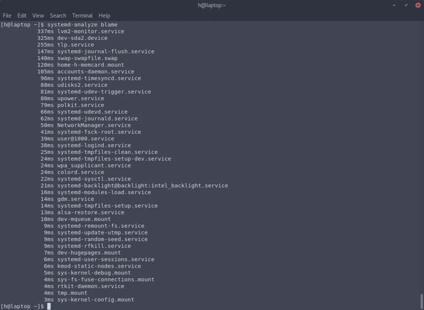Open the Help menu

(x=104, y=15)
